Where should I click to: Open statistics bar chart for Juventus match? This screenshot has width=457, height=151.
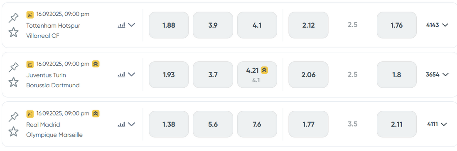[121, 75]
